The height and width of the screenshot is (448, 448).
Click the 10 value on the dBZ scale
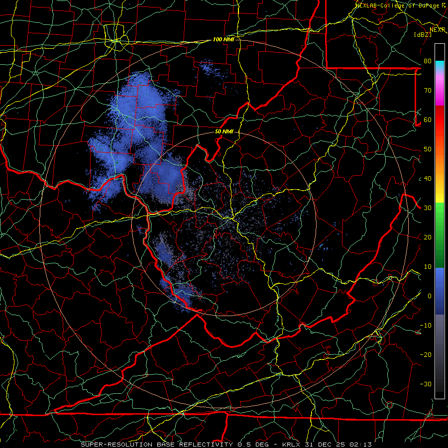(428, 267)
